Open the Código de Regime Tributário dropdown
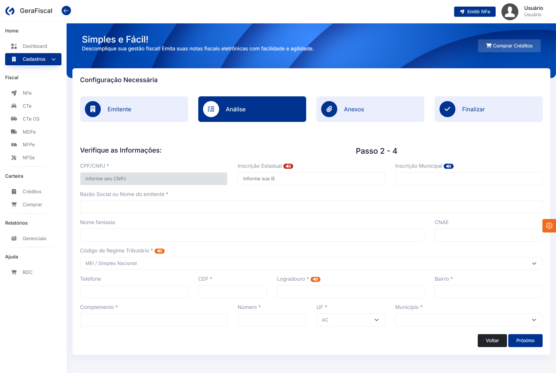Screen dimensions: 556x373 coord(311,264)
